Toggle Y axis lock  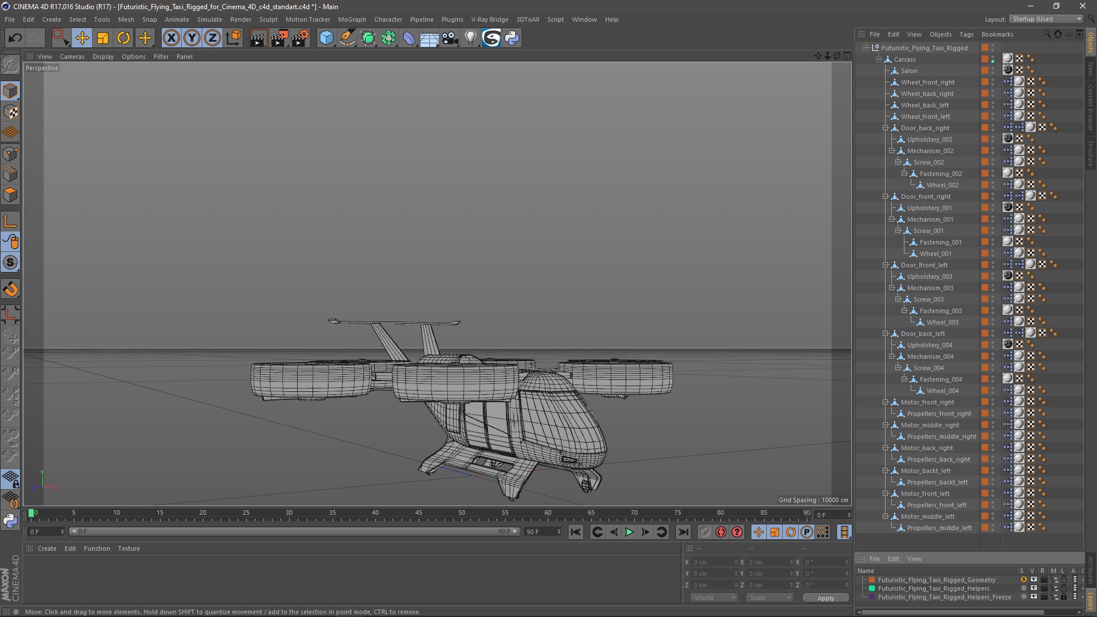pyautogui.click(x=192, y=38)
